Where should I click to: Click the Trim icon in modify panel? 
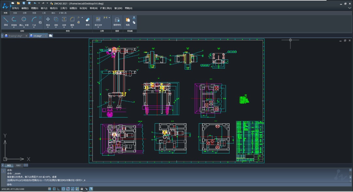pyautogui.click(x=78, y=18)
